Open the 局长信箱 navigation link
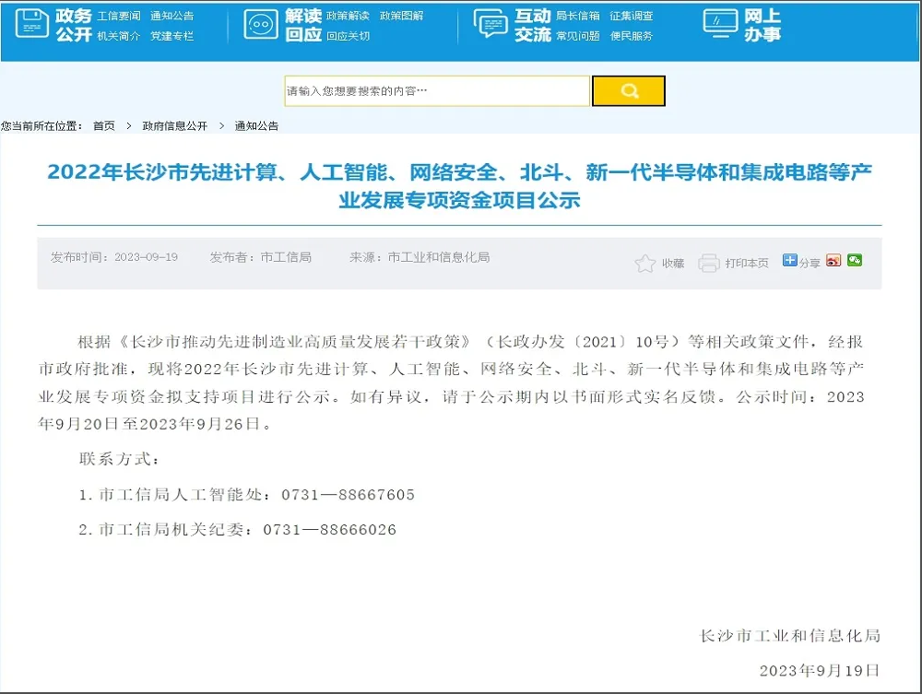 click(x=577, y=16)
